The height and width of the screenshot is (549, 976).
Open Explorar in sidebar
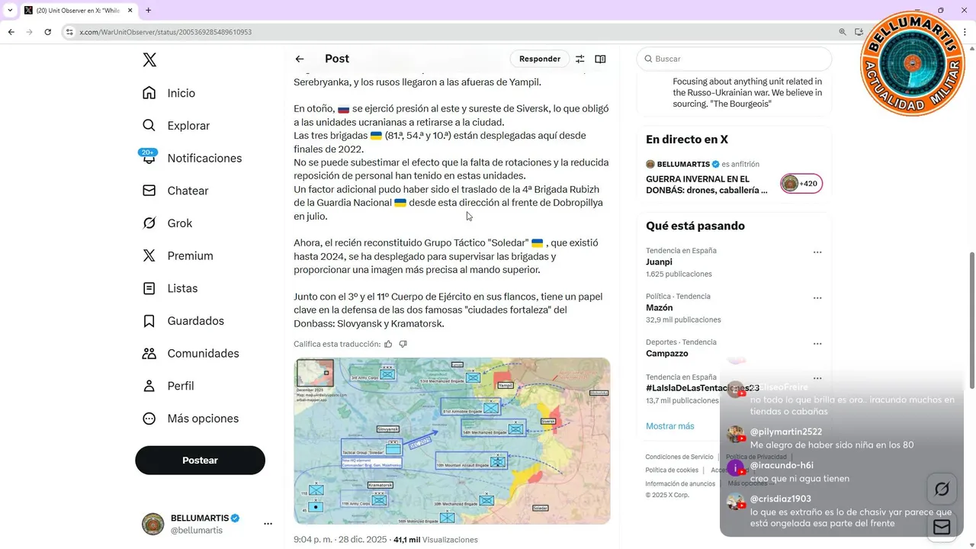[x=176, y=126]
